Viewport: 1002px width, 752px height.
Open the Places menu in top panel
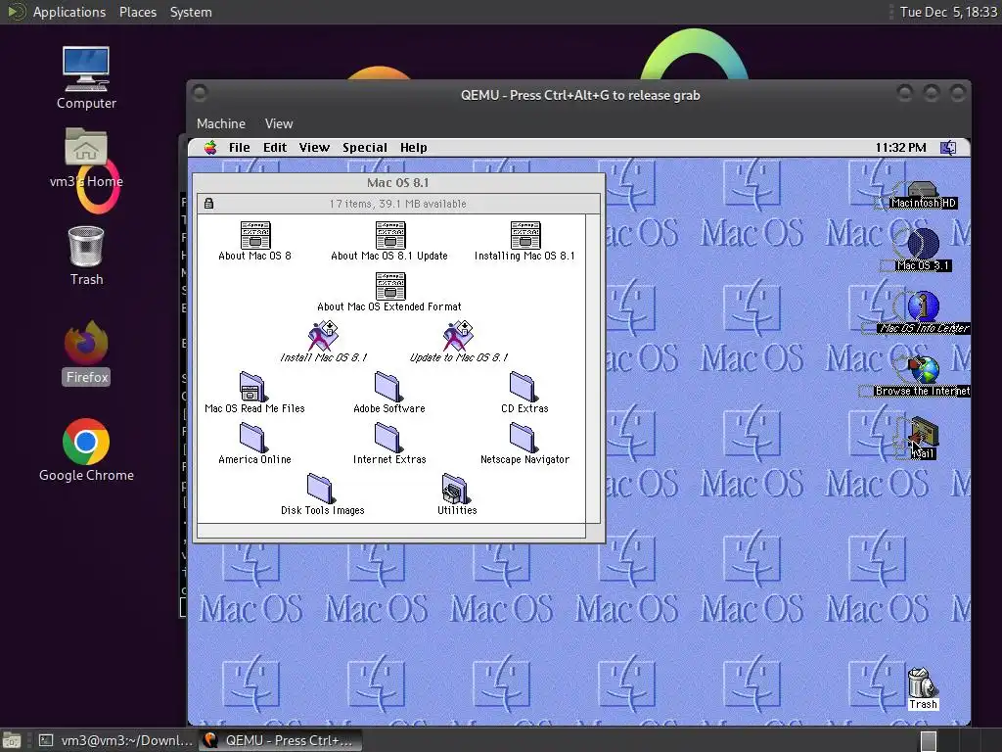coord(138,12)
